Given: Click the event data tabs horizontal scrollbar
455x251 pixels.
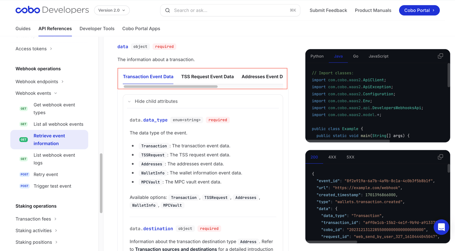Looking at the screenshot, I should pyautogui.click(x=171, y=86).
